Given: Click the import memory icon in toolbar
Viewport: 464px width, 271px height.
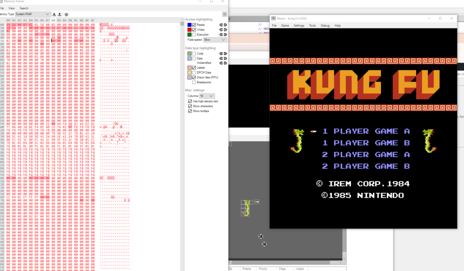Looking at the screenshot, I should [x=54, y=14].
